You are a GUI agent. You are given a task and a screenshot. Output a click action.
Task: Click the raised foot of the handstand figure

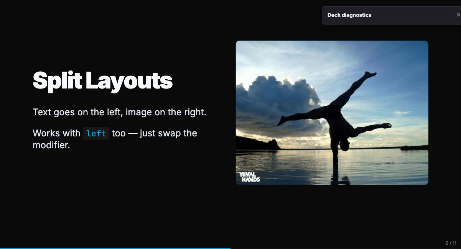pos(371,74)
